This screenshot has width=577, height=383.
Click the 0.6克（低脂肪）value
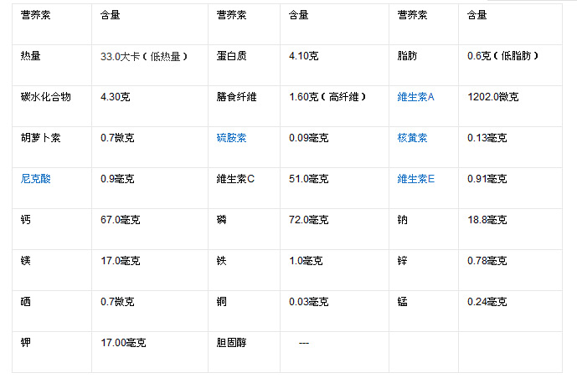(x=502, y=56)
